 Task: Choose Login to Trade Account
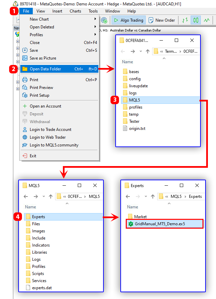coord(59,130)
